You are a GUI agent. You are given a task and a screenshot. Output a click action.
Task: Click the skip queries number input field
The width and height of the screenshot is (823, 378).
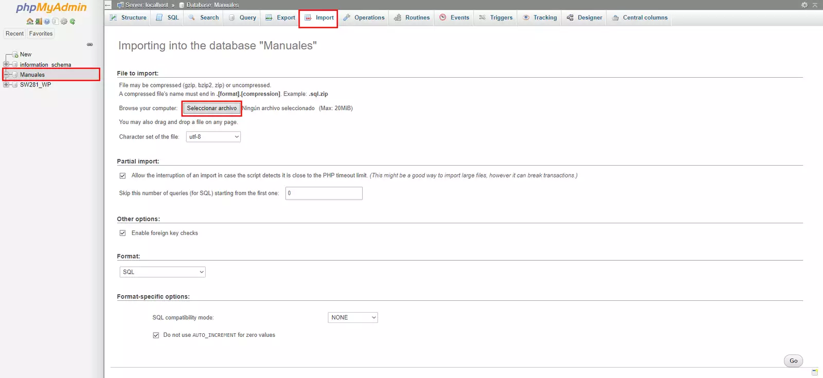pos(324,193)
